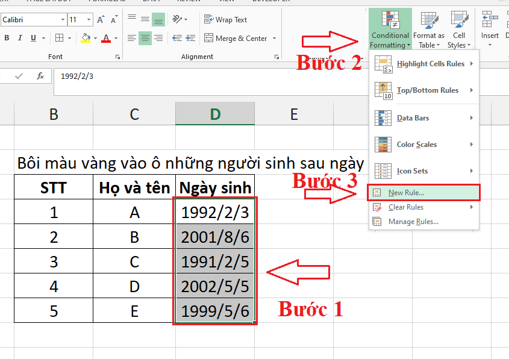Open Highlight Cells Rules submenu
This screenshot has height=359, width=509.
tap(424, 64)
